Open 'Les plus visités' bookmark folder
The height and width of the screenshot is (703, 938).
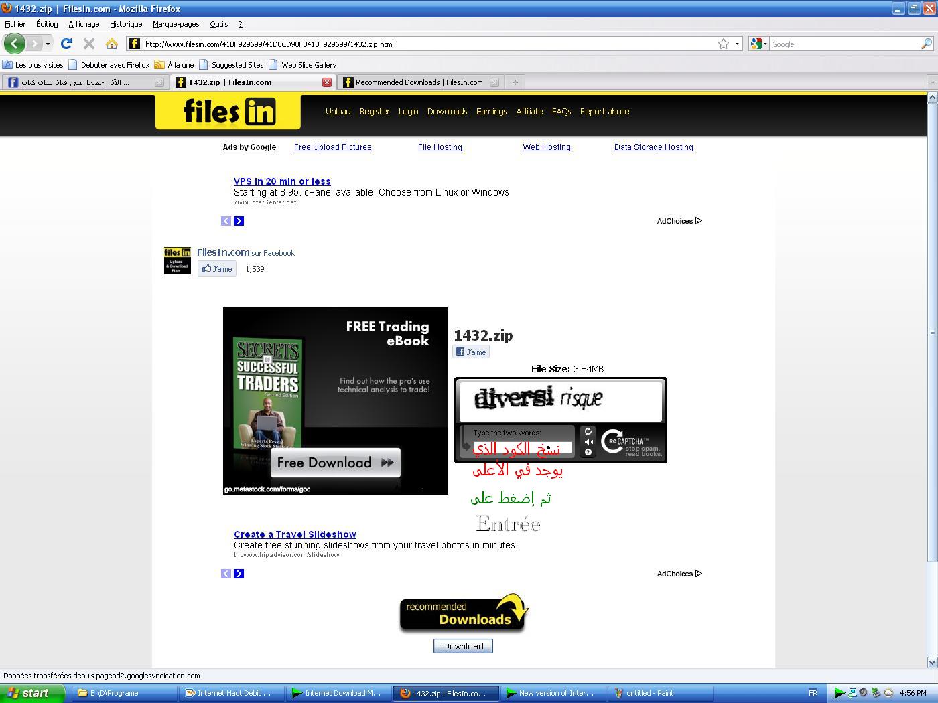click(x=33, y=65)
